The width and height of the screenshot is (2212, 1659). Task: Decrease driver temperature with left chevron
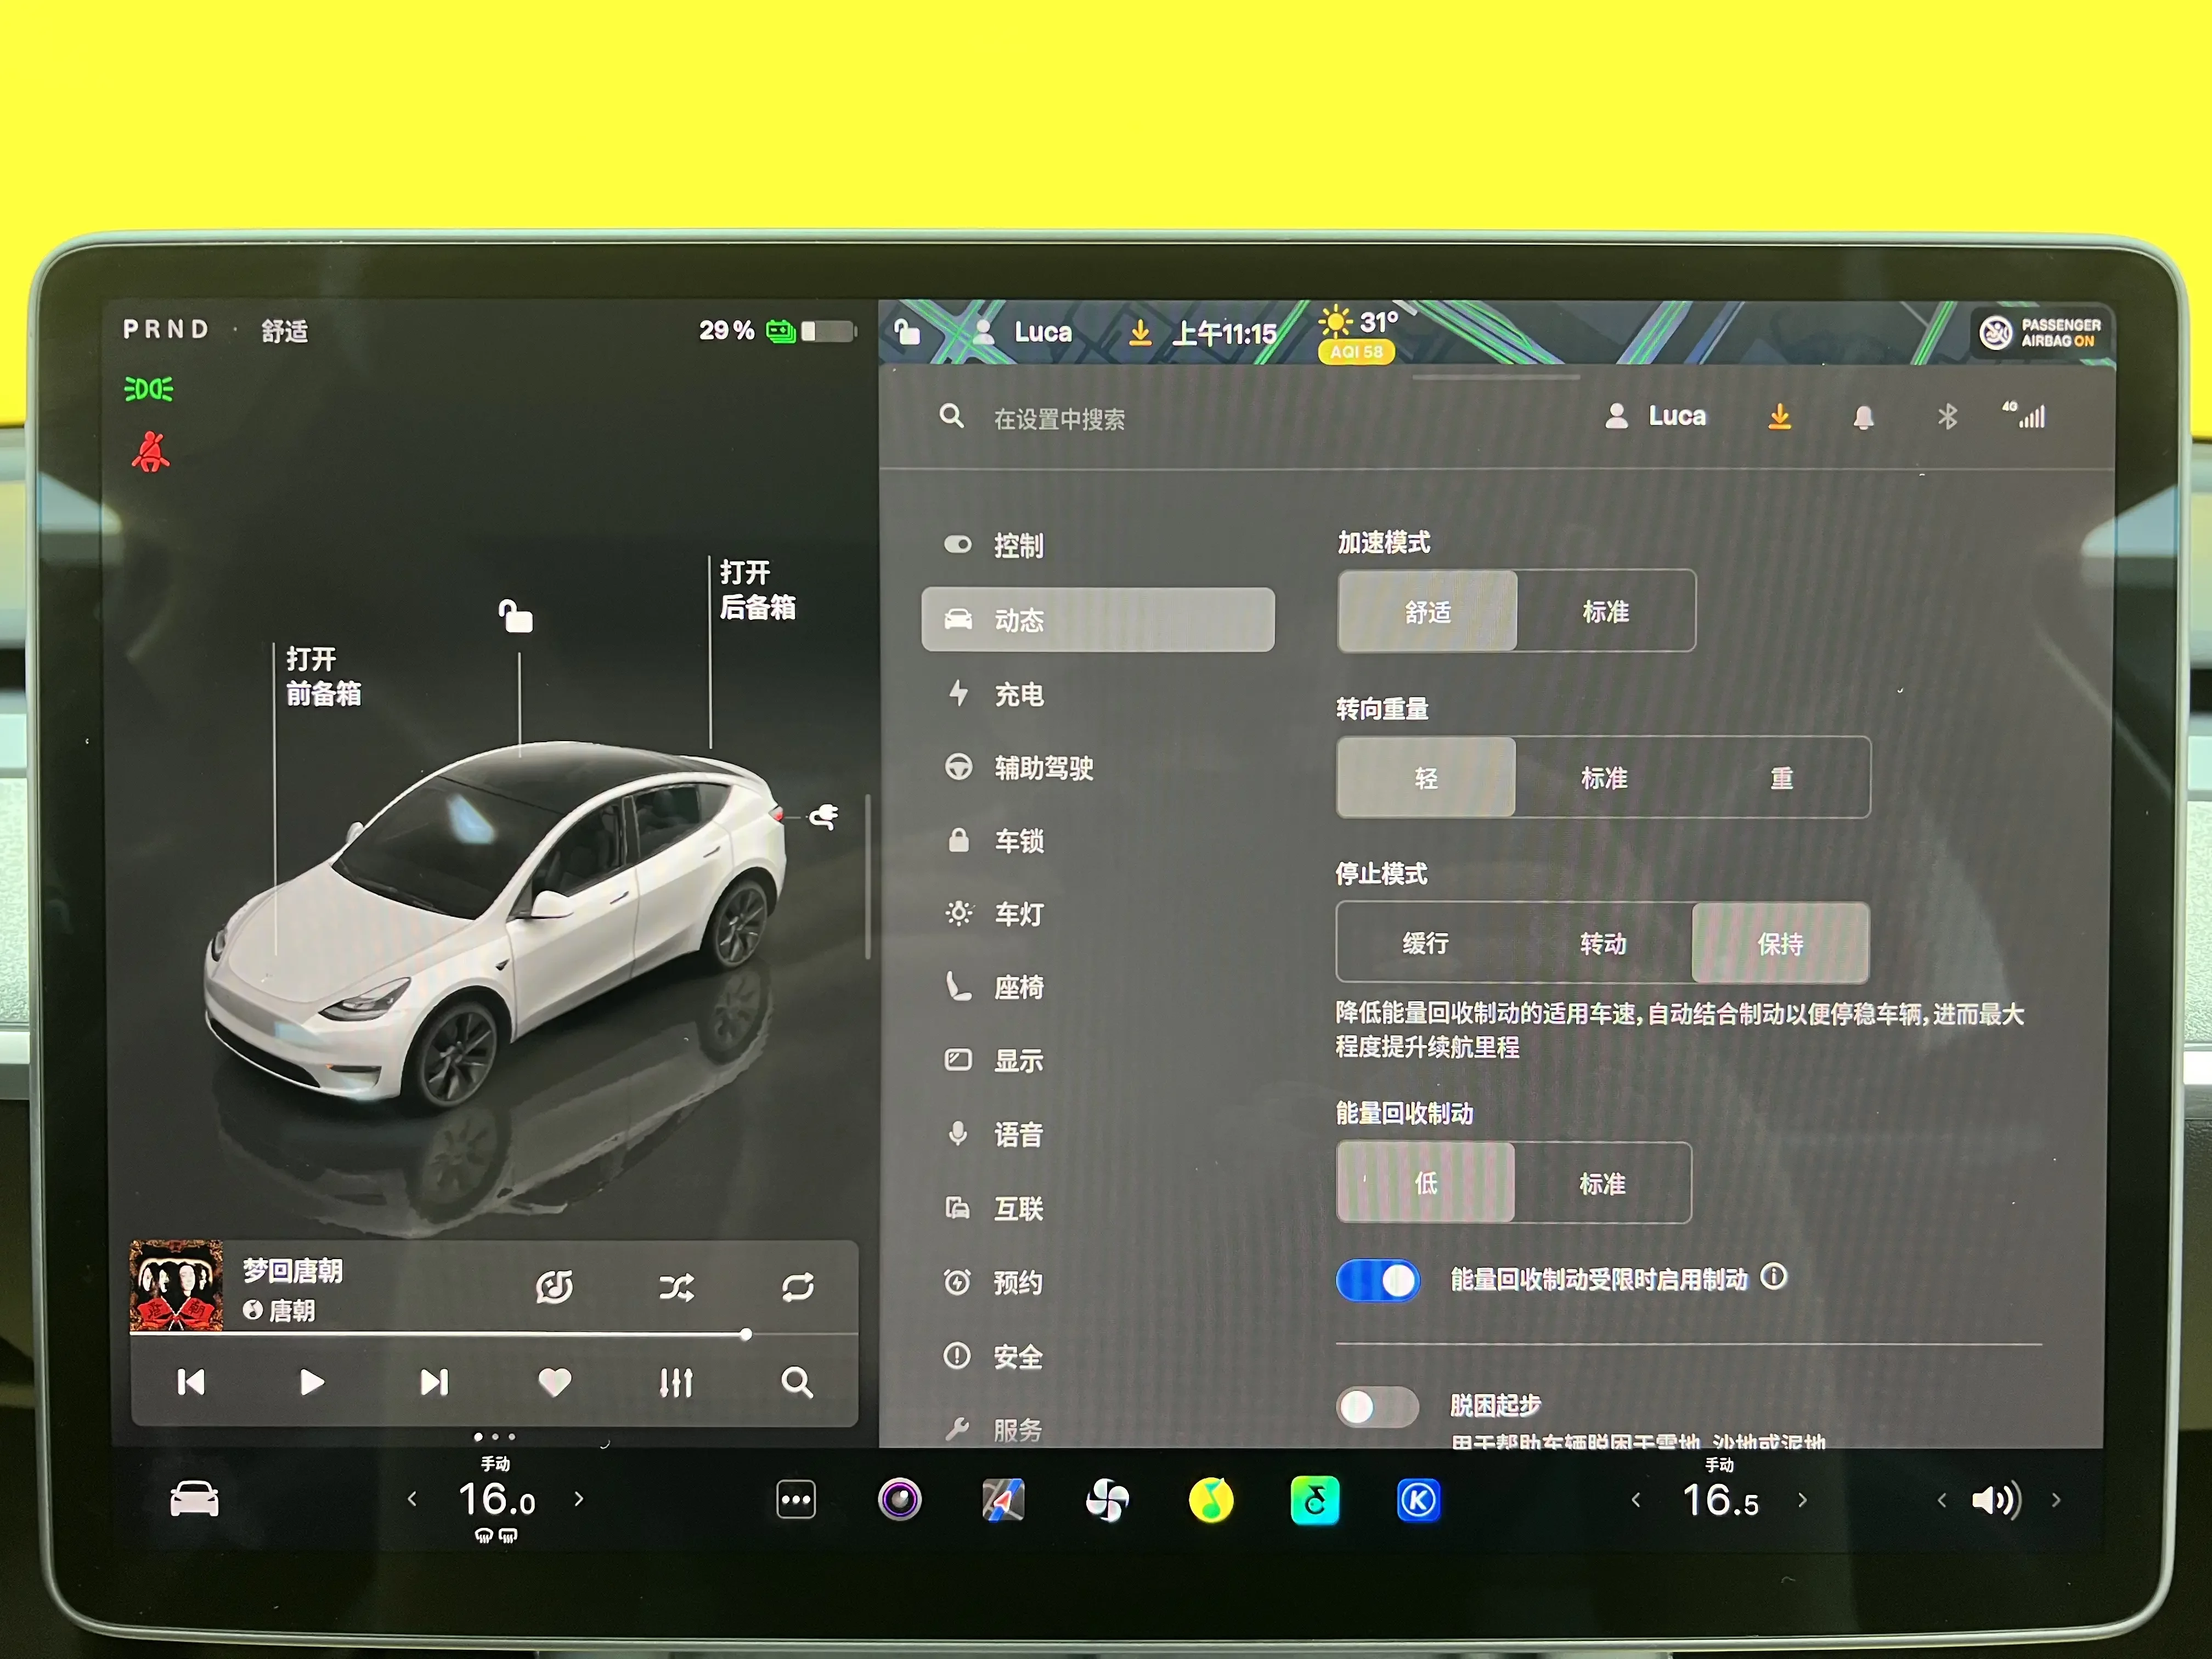(x=412, y=1498)
